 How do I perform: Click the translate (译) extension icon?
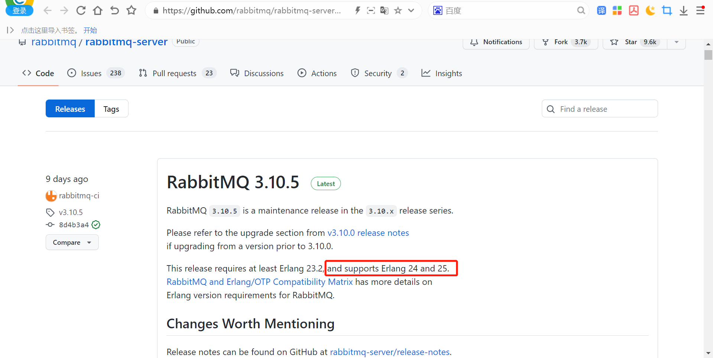602,10
